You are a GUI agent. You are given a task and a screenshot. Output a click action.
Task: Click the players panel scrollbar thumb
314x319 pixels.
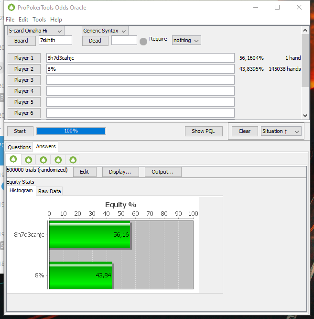coord(305,61)
